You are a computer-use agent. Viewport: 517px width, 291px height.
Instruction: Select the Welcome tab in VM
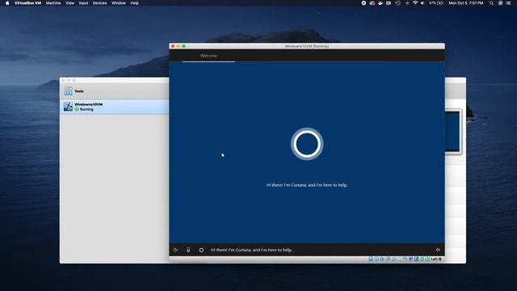click(208, 56)
